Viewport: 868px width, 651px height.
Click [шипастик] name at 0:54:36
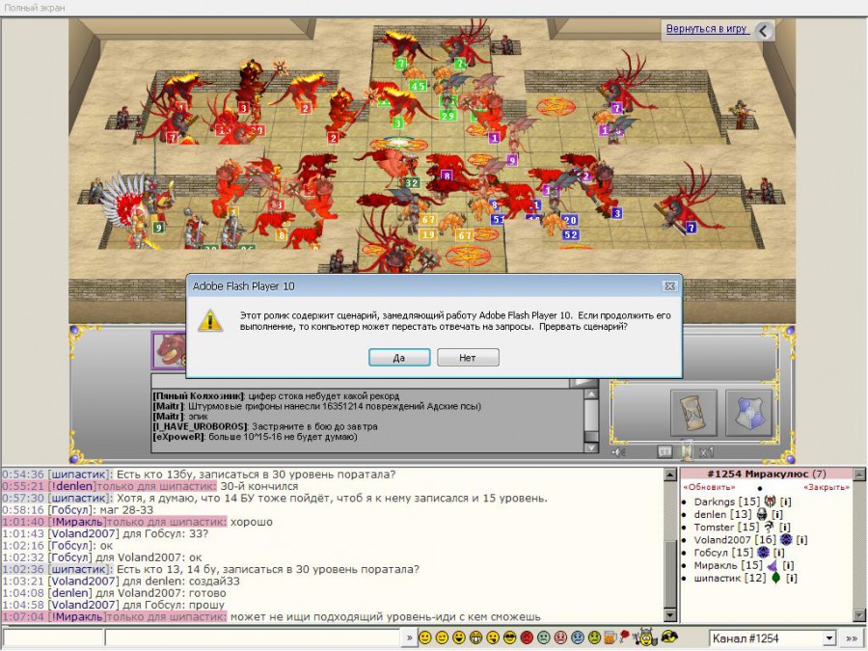click(x=80, y=475)
